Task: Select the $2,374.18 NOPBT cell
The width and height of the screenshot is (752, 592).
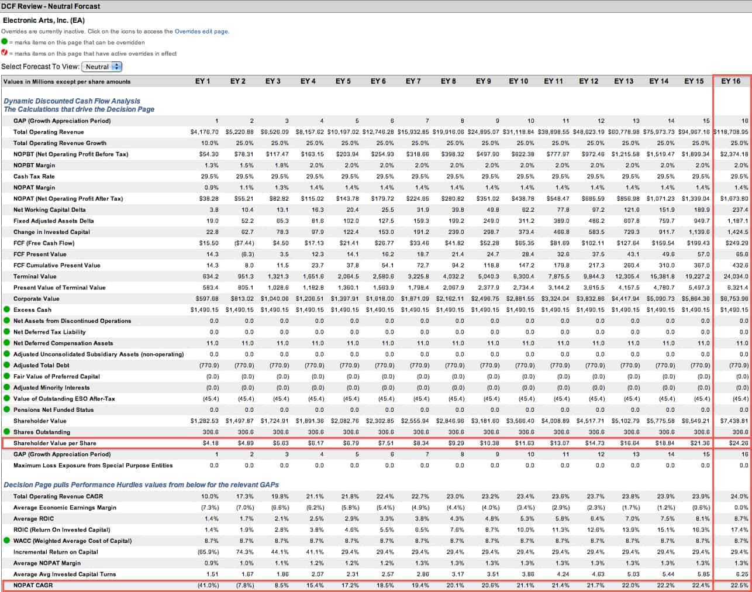Action: pos(734,154)
